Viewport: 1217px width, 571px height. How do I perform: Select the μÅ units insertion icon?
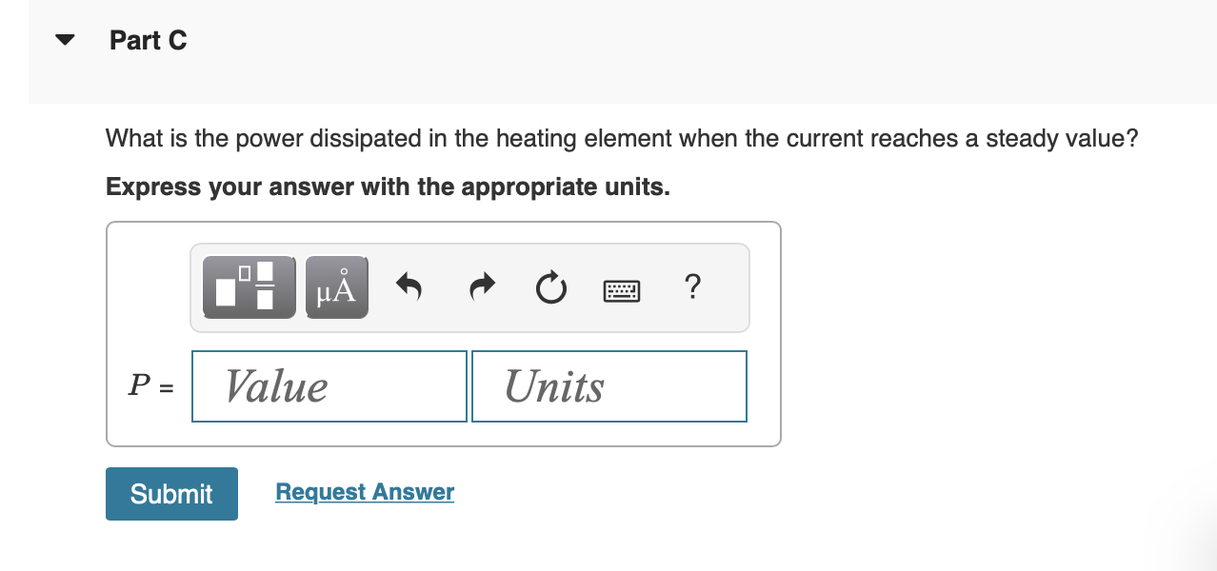click(x=335, y=286)
